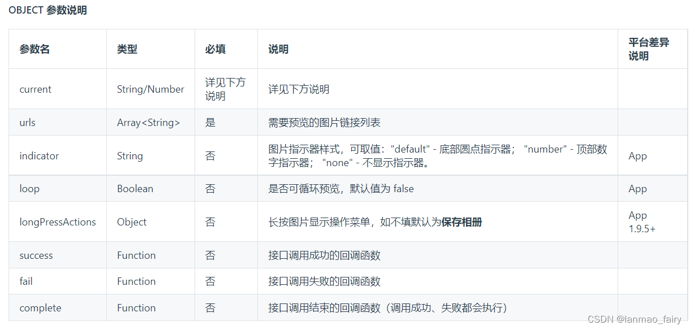Click the "否" cell in the success row
The width and height of the screenshot is (690, 330).
210,255
